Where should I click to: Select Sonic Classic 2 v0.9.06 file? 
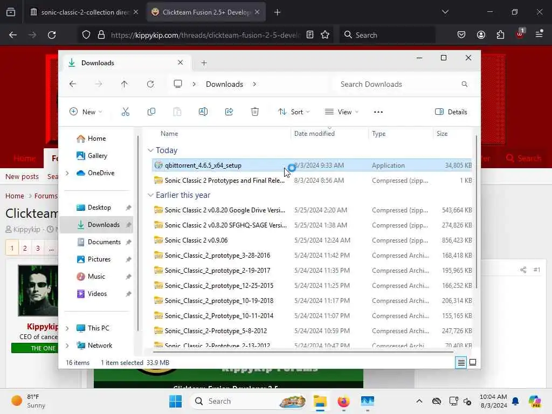pos(313,240)
